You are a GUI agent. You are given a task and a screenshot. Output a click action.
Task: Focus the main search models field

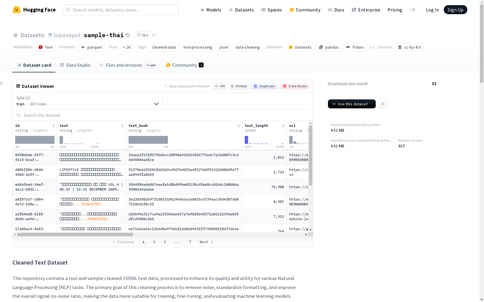click(121, 10)
